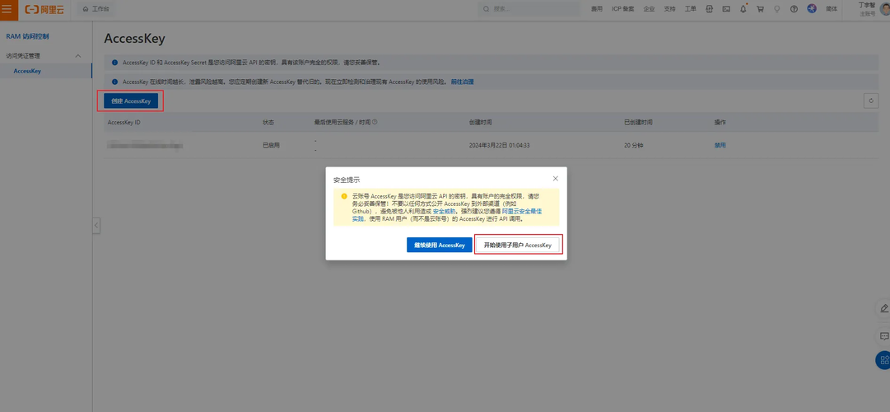Image resolution: width=890 pixels, height=412 pixels.
Task: Click the blurred AccessKey ID entry
Action: (145, 146)
